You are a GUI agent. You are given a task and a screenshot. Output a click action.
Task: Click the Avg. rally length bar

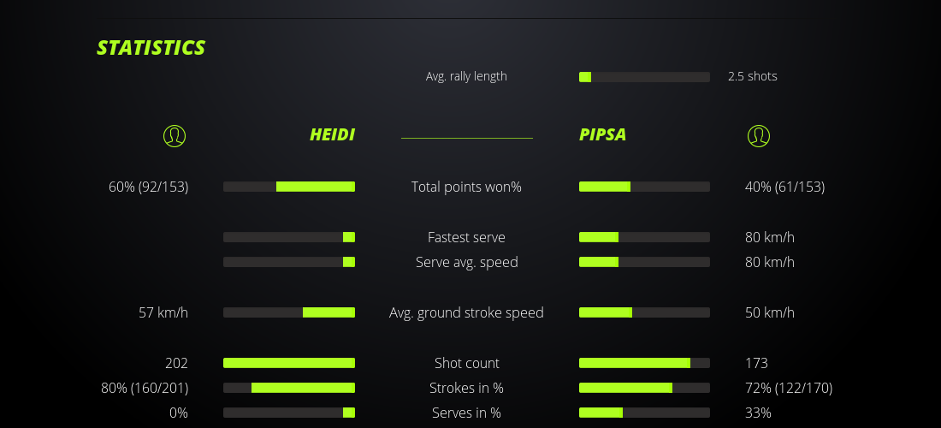644,77
